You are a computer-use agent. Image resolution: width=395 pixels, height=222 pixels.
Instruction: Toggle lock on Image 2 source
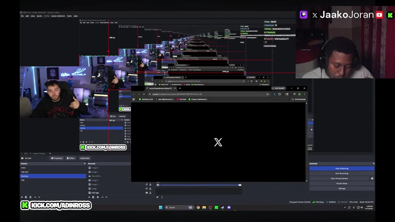tap(150, 184)
